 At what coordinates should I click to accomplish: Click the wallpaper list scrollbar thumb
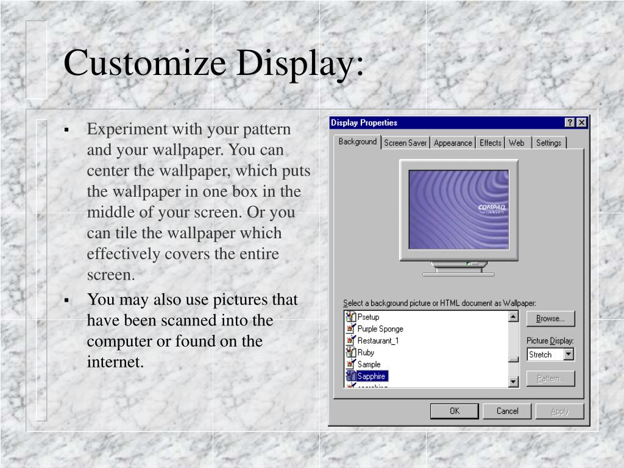pos(514,360)
